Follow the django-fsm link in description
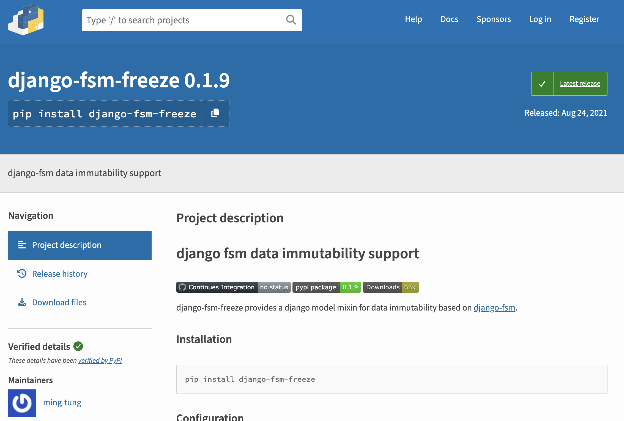The height and width of the screenshot is (421, 624). pyautogui.click(x=494, y=308)
